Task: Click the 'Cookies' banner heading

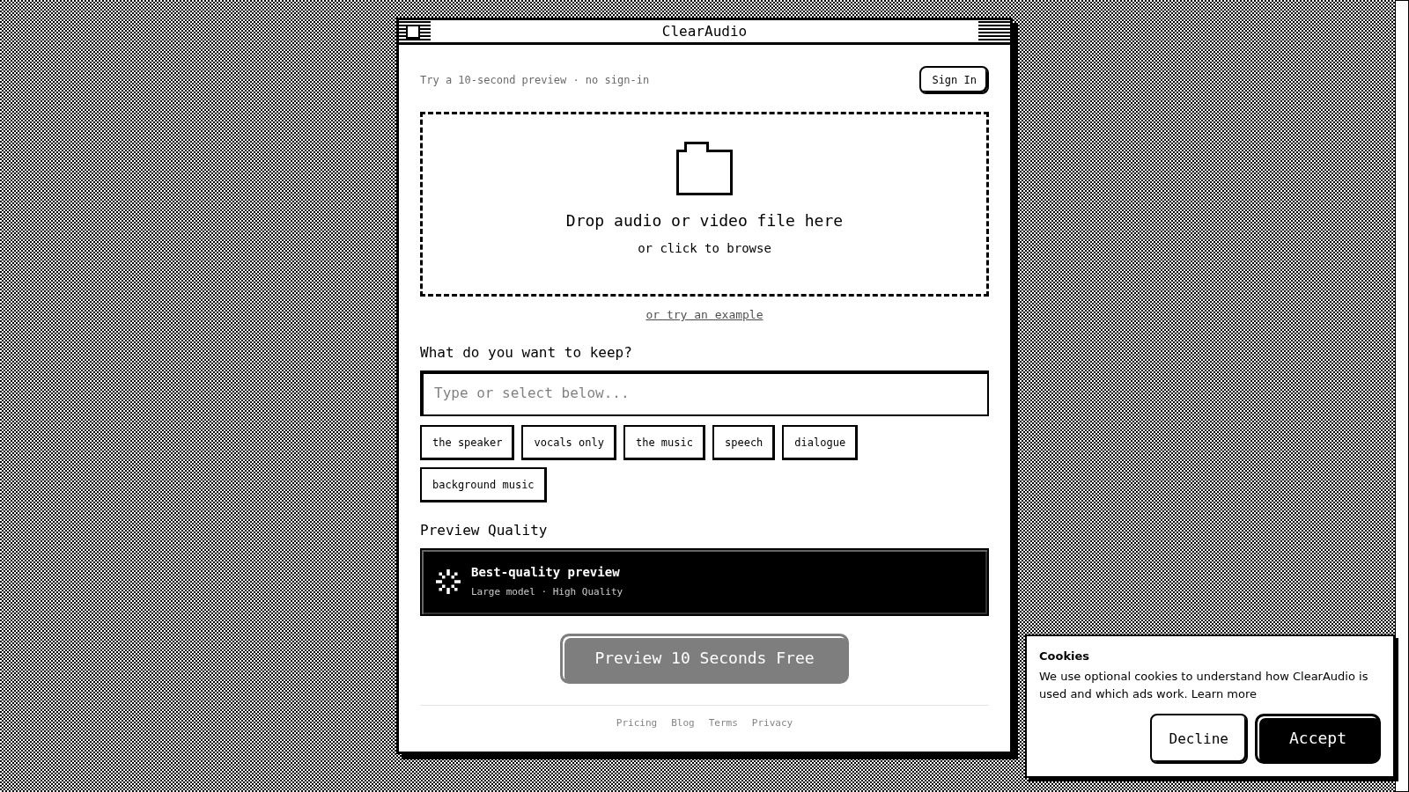Action: click(x=1064, y=656)
